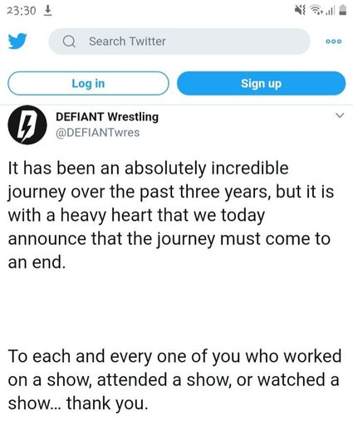Tap the 23:30 clock in status bar
Viewport: 353px width, 425px height.
click(22, 11)
